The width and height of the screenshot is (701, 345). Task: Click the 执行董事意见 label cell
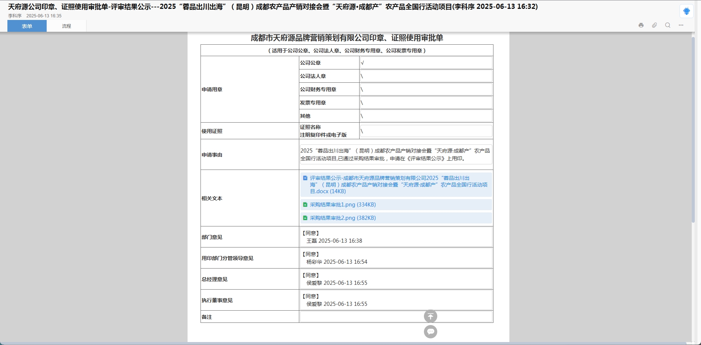(x=250, y=300)
